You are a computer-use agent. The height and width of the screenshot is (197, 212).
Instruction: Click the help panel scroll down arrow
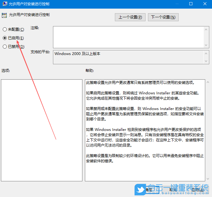click(208, 179)
